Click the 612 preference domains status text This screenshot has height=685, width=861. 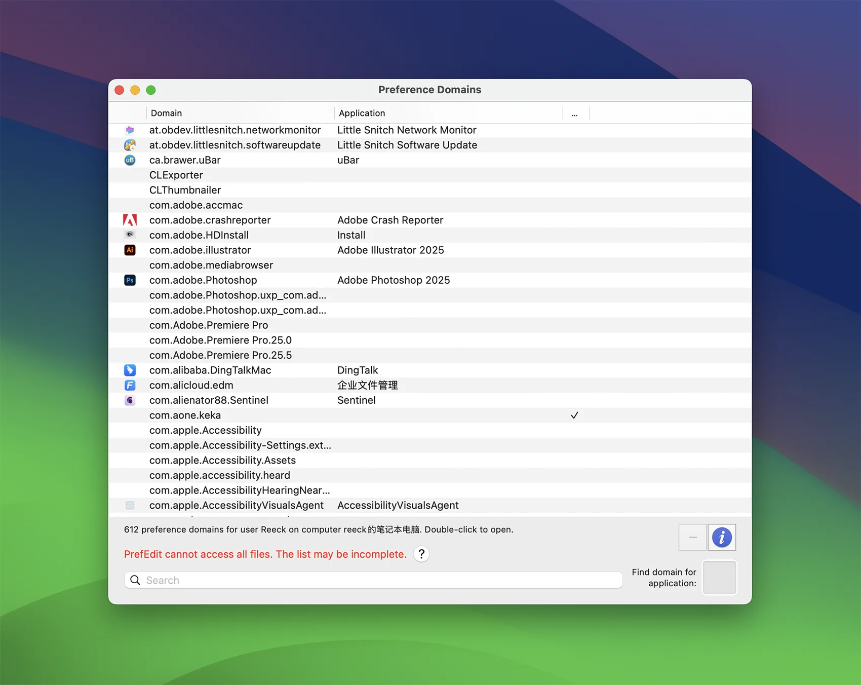tap(319, 529)
